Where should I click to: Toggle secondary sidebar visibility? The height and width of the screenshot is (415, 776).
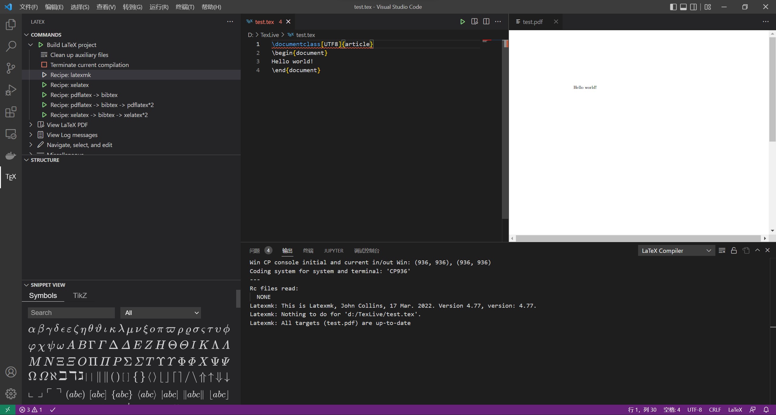[x=693, y=7]
